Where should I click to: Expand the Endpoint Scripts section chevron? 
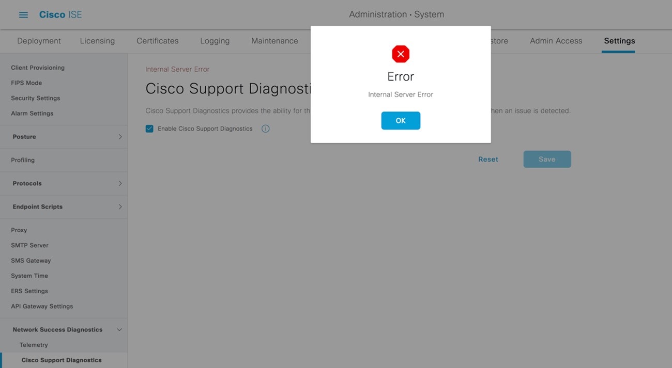pos(120,206)
